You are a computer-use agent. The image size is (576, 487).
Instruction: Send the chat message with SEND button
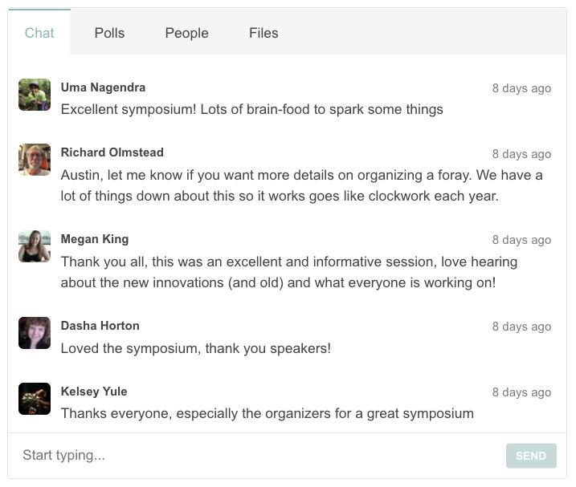pos(531,456)
